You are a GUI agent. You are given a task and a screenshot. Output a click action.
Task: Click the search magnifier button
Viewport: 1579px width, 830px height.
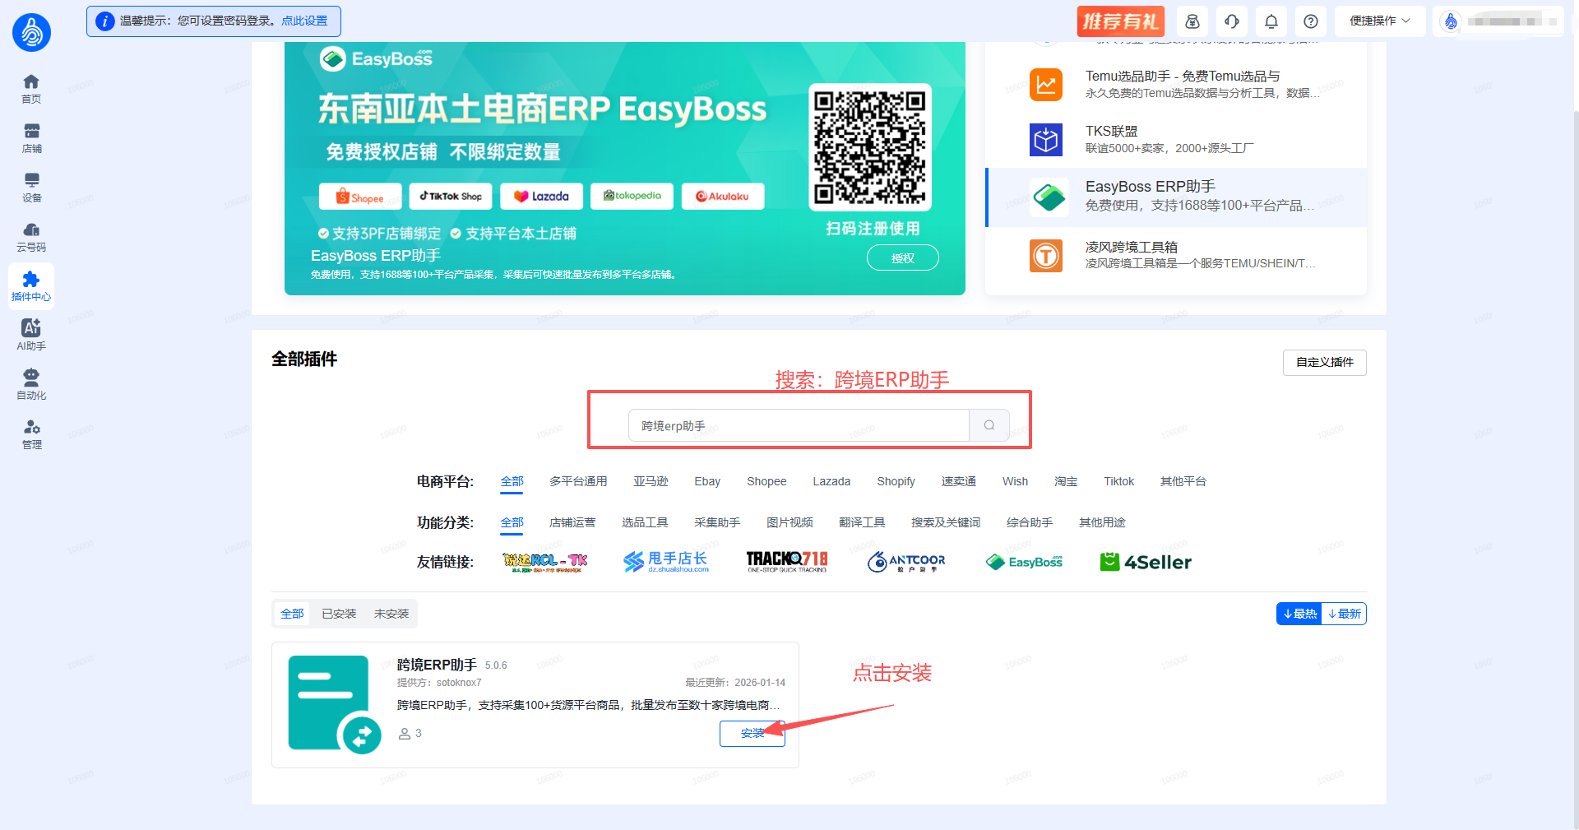989,425
